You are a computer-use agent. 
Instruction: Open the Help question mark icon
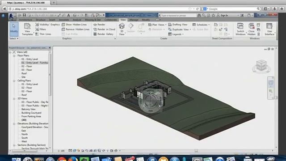[249, 16]
